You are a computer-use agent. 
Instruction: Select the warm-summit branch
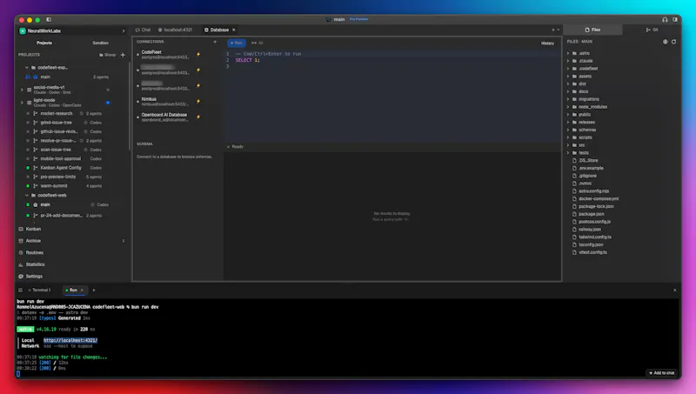[x=54, y=186]
